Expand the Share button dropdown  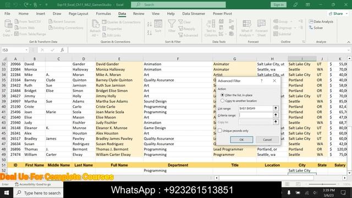[347, 14]
